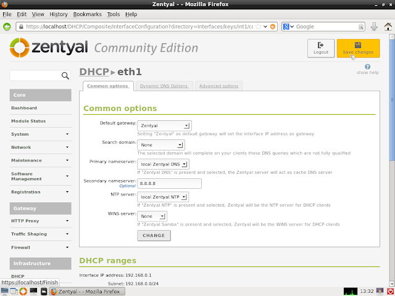Expand the Registration sidebar menu
The width and height of the screenshot is (395, 296).
[x=40, y=192]
